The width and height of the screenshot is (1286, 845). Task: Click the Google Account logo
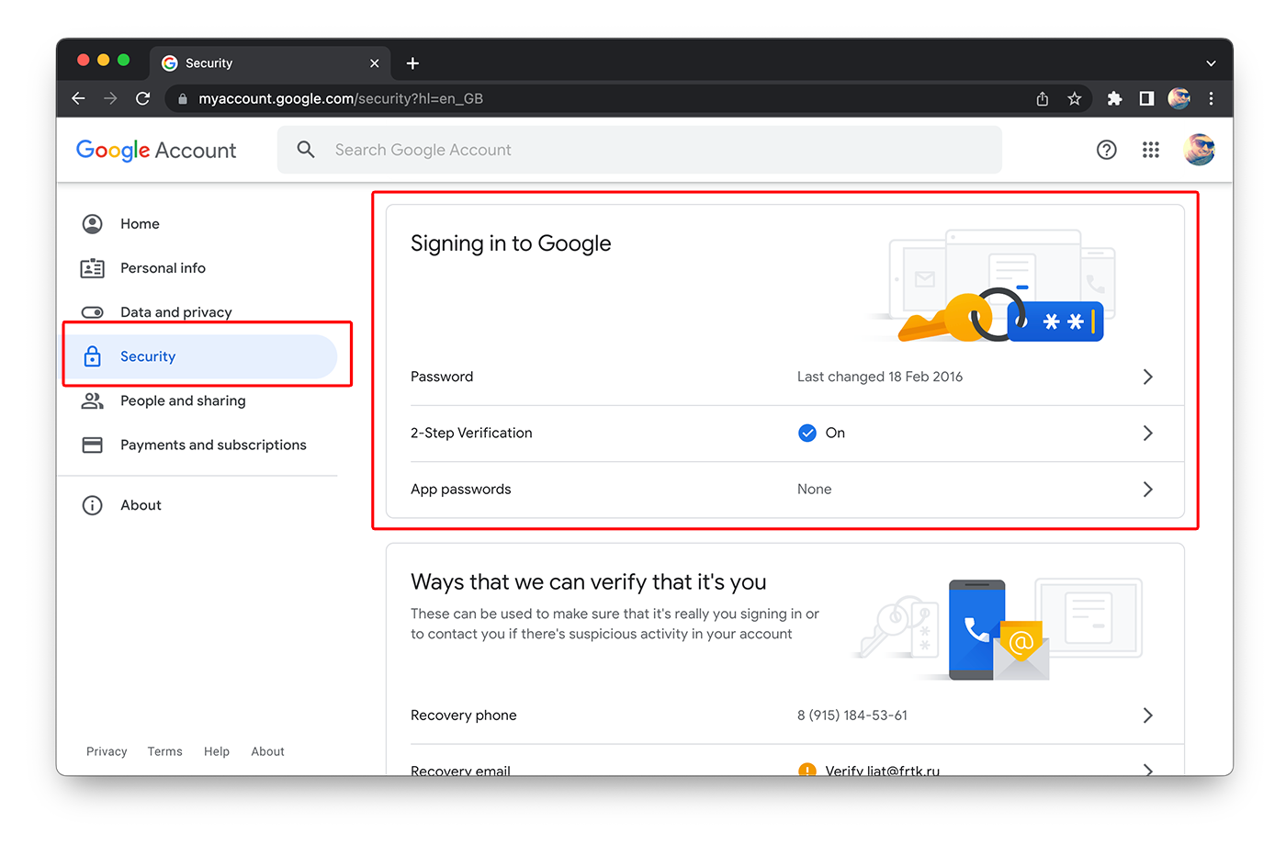pos(156,150)
